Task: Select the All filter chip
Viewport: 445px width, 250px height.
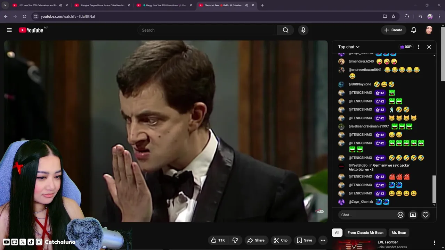Action: coord(337,233)
